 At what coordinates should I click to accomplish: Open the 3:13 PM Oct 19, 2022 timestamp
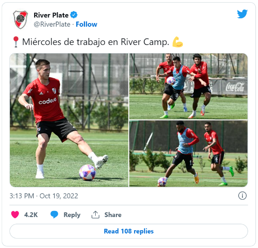pos(44,196)
